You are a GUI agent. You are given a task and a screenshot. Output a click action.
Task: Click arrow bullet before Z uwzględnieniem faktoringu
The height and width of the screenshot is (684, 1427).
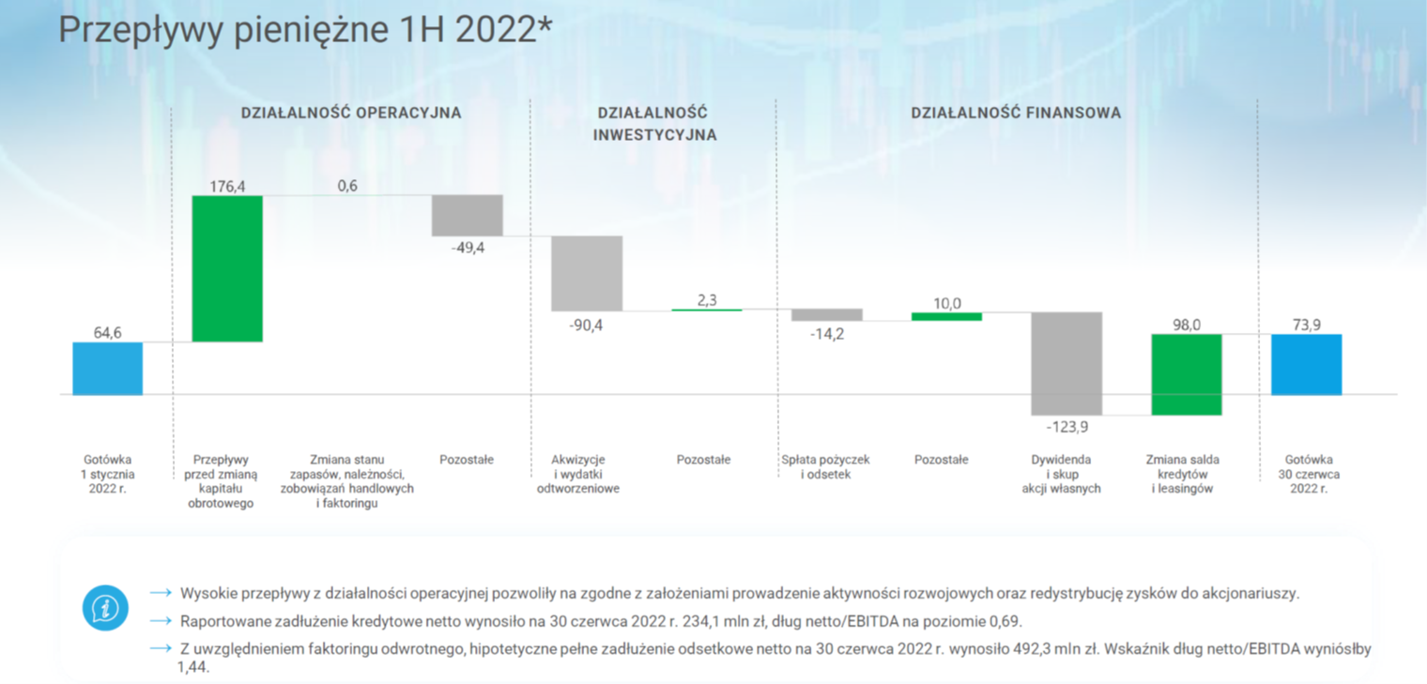[x=161, y=648]
